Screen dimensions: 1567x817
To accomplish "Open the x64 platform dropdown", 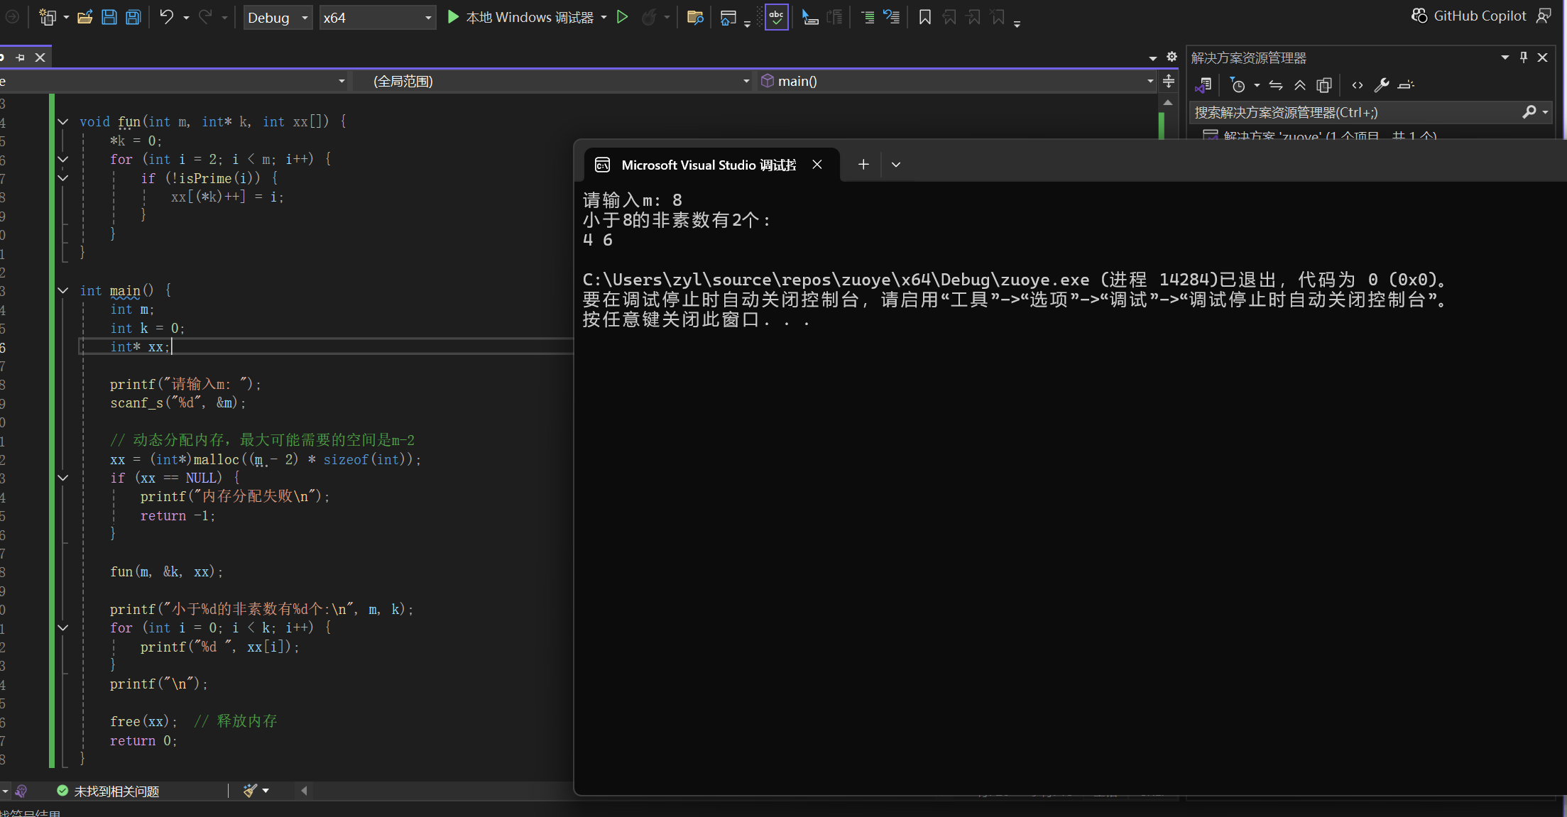I will 377,18.
